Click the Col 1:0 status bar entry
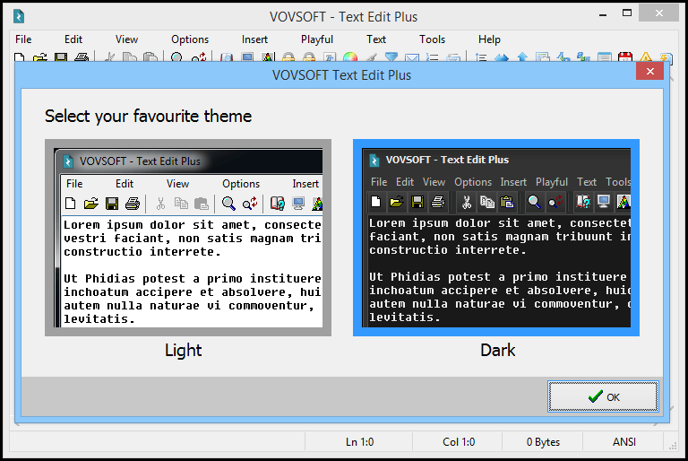 459,441
